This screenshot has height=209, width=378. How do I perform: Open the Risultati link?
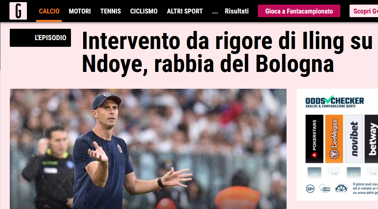(x=237, y=11)
